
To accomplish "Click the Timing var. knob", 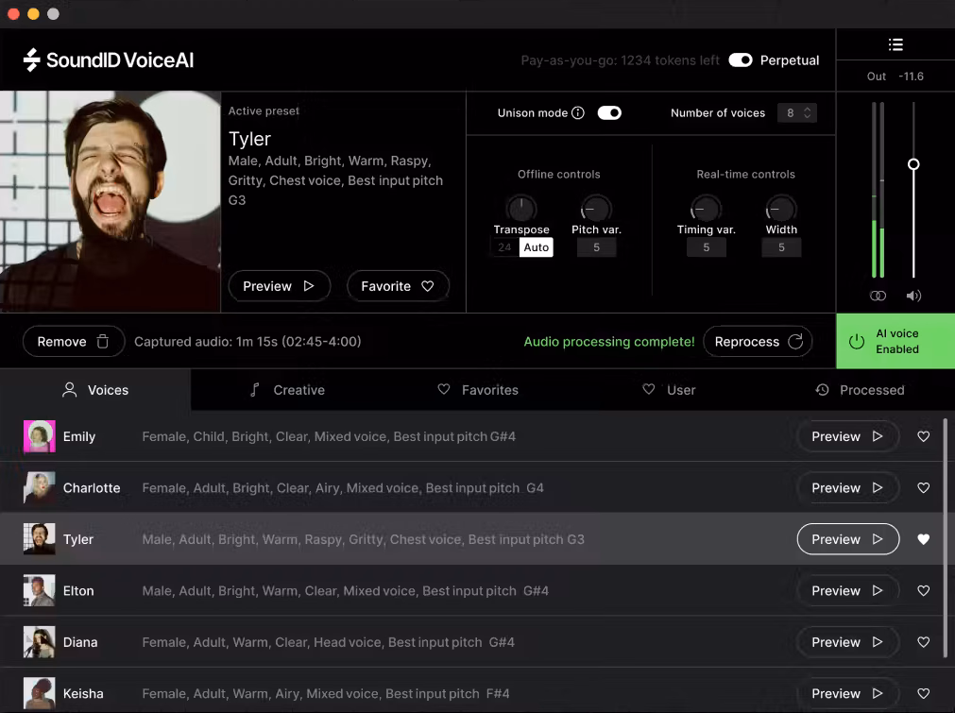I will (706, 209).
